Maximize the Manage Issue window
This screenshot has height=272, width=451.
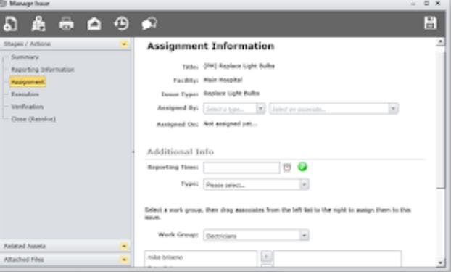point(426,4)
